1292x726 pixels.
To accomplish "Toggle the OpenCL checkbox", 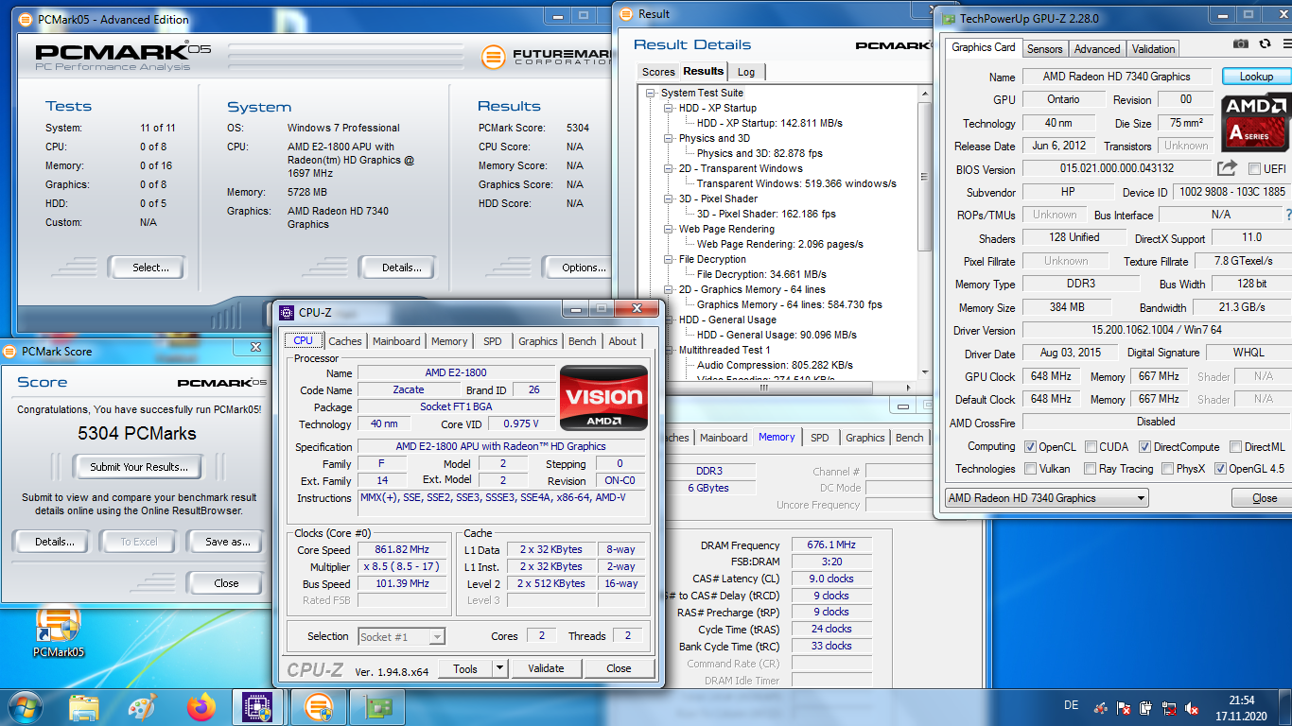I will pos(1030,446).
